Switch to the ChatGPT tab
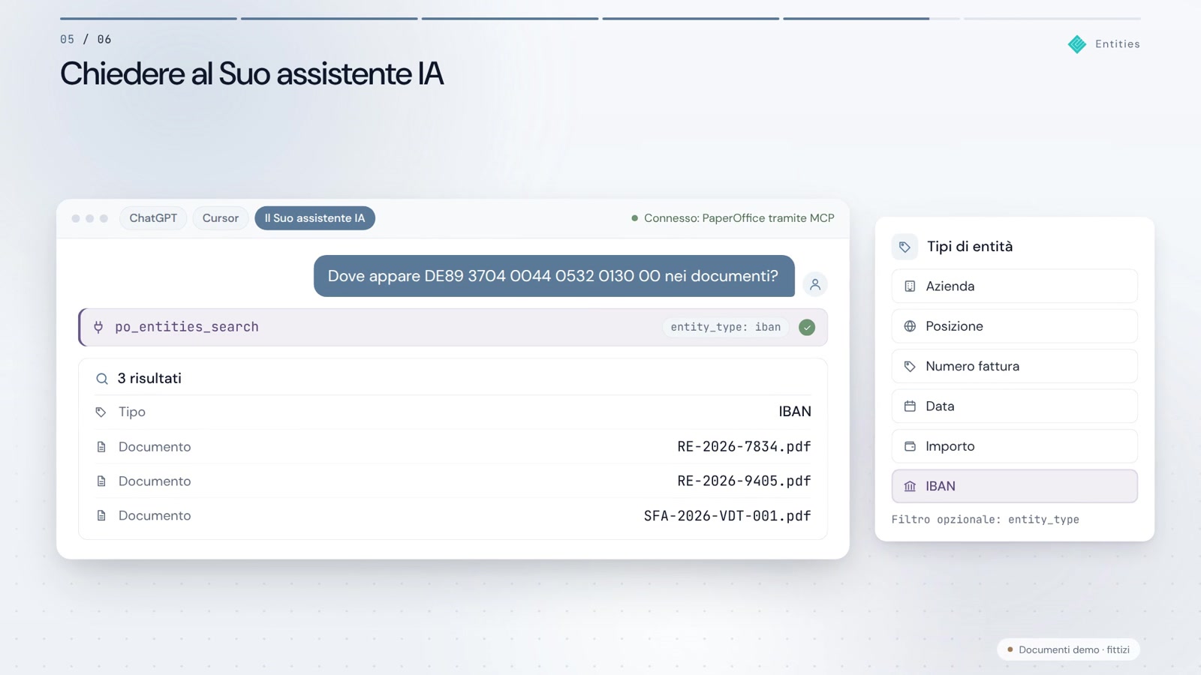 153,218
